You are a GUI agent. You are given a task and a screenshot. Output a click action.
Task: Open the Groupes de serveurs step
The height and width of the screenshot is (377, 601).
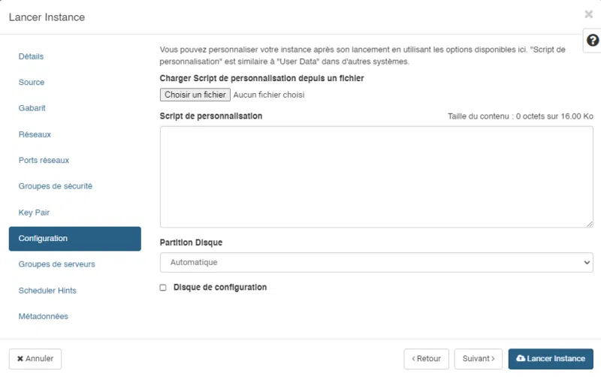(x=56, y=264)
